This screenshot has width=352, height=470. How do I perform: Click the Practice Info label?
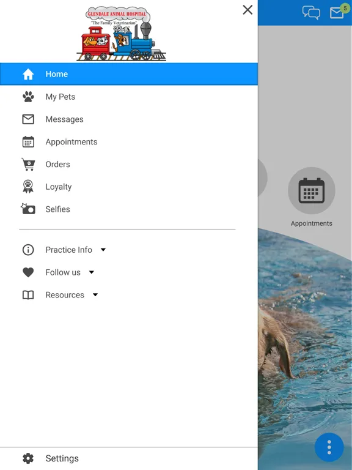pyautogui.click(x=68, y=250)
